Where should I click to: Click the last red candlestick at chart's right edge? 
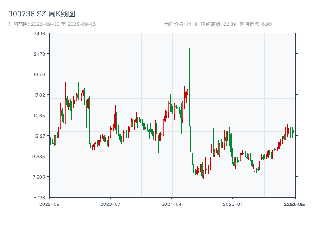tap(295, 125)
